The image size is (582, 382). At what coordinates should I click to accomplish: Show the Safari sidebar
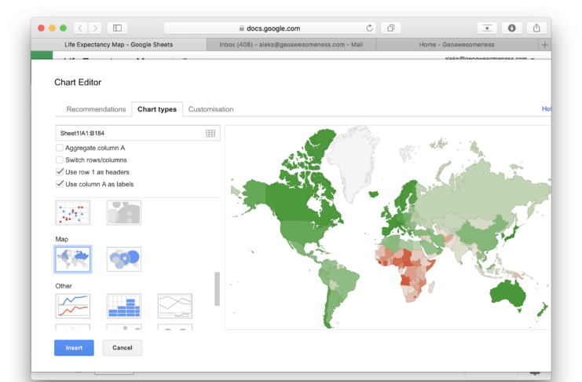click(x=118, y=28)
